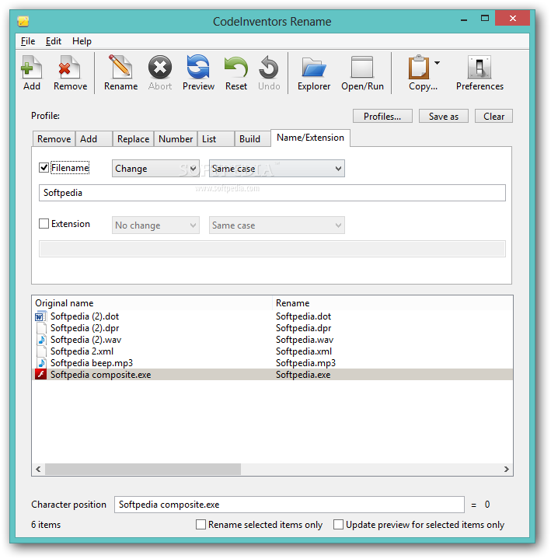The width and height of the screenshot is (551, 559).
Task: Click the Rename pencil toolbar icon
Action: [120, 73]
